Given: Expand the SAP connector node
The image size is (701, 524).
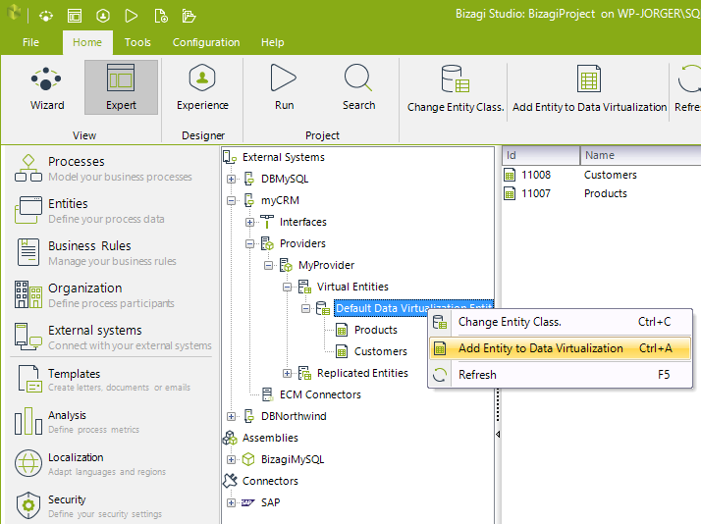Looking at the screenshot, I should [231, 502].
